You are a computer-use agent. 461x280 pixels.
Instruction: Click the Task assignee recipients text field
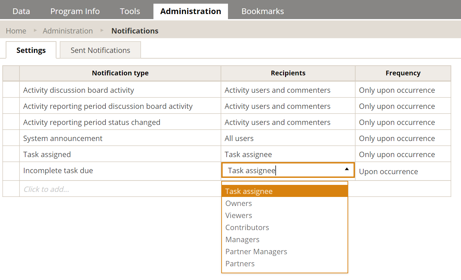(x=282, y=170)
